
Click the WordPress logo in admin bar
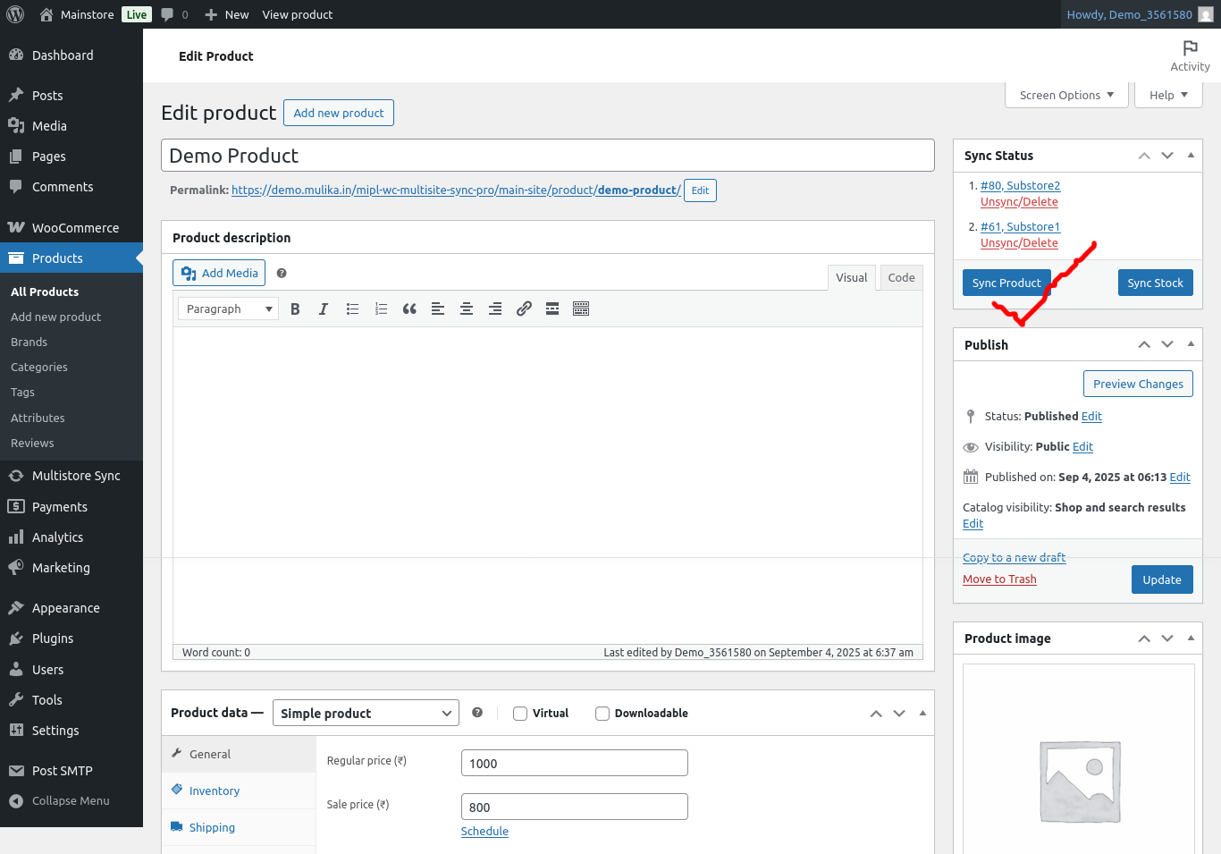(x=15, y=14)
